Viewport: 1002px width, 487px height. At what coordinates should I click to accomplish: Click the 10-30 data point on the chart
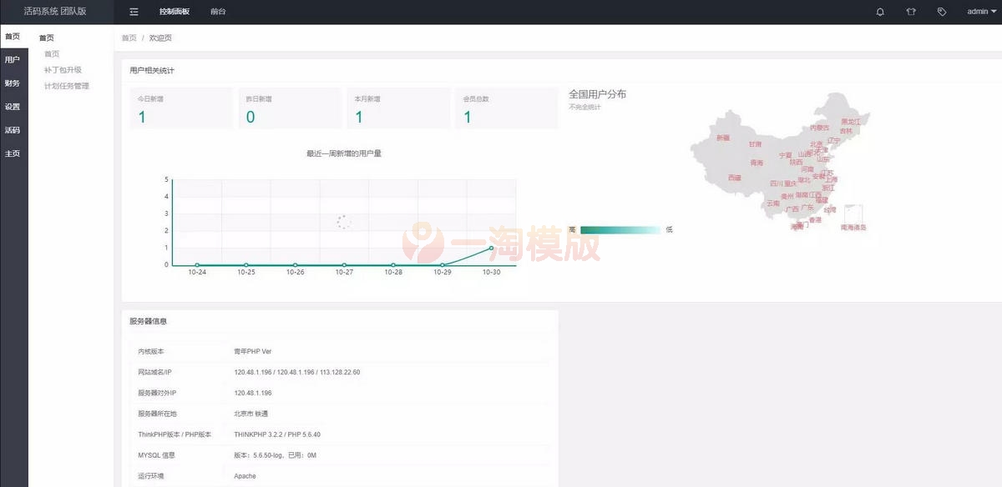[x=492, y=247]
